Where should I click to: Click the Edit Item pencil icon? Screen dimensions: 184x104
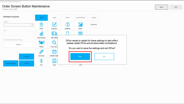point(54,25)
